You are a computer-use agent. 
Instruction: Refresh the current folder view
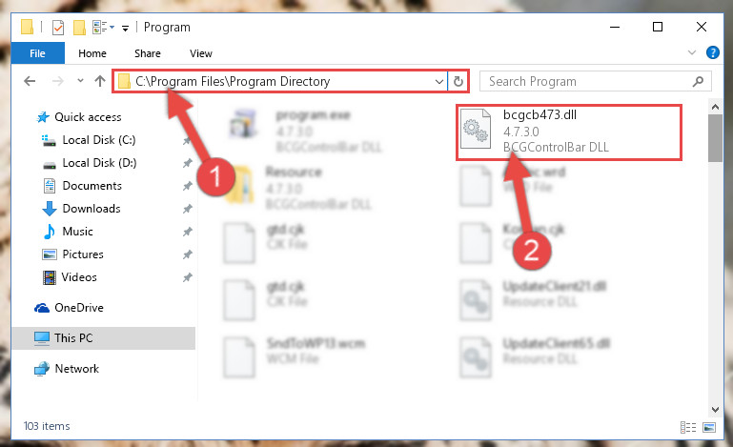(x=458, y=81)
